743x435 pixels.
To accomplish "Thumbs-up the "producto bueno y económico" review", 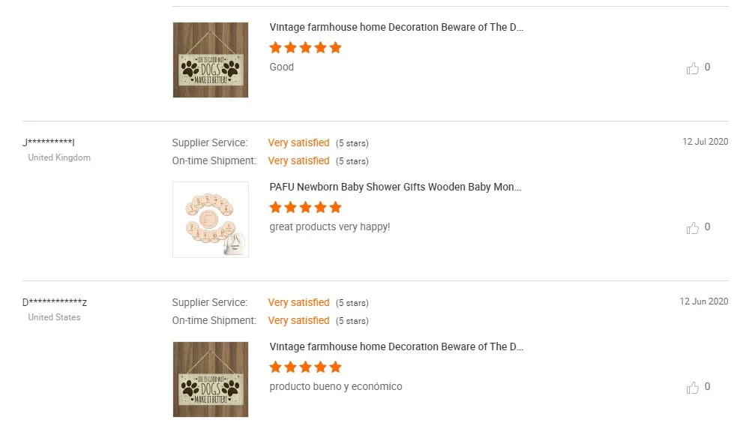I will coord(693,388).
